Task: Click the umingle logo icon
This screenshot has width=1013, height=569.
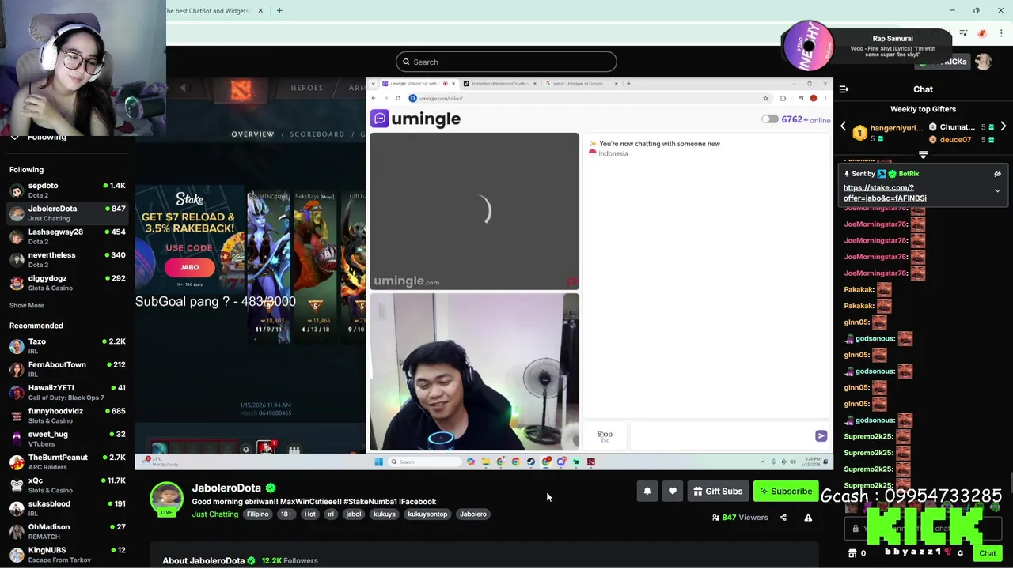Action: pyautogui.click(x=379, y=119)
